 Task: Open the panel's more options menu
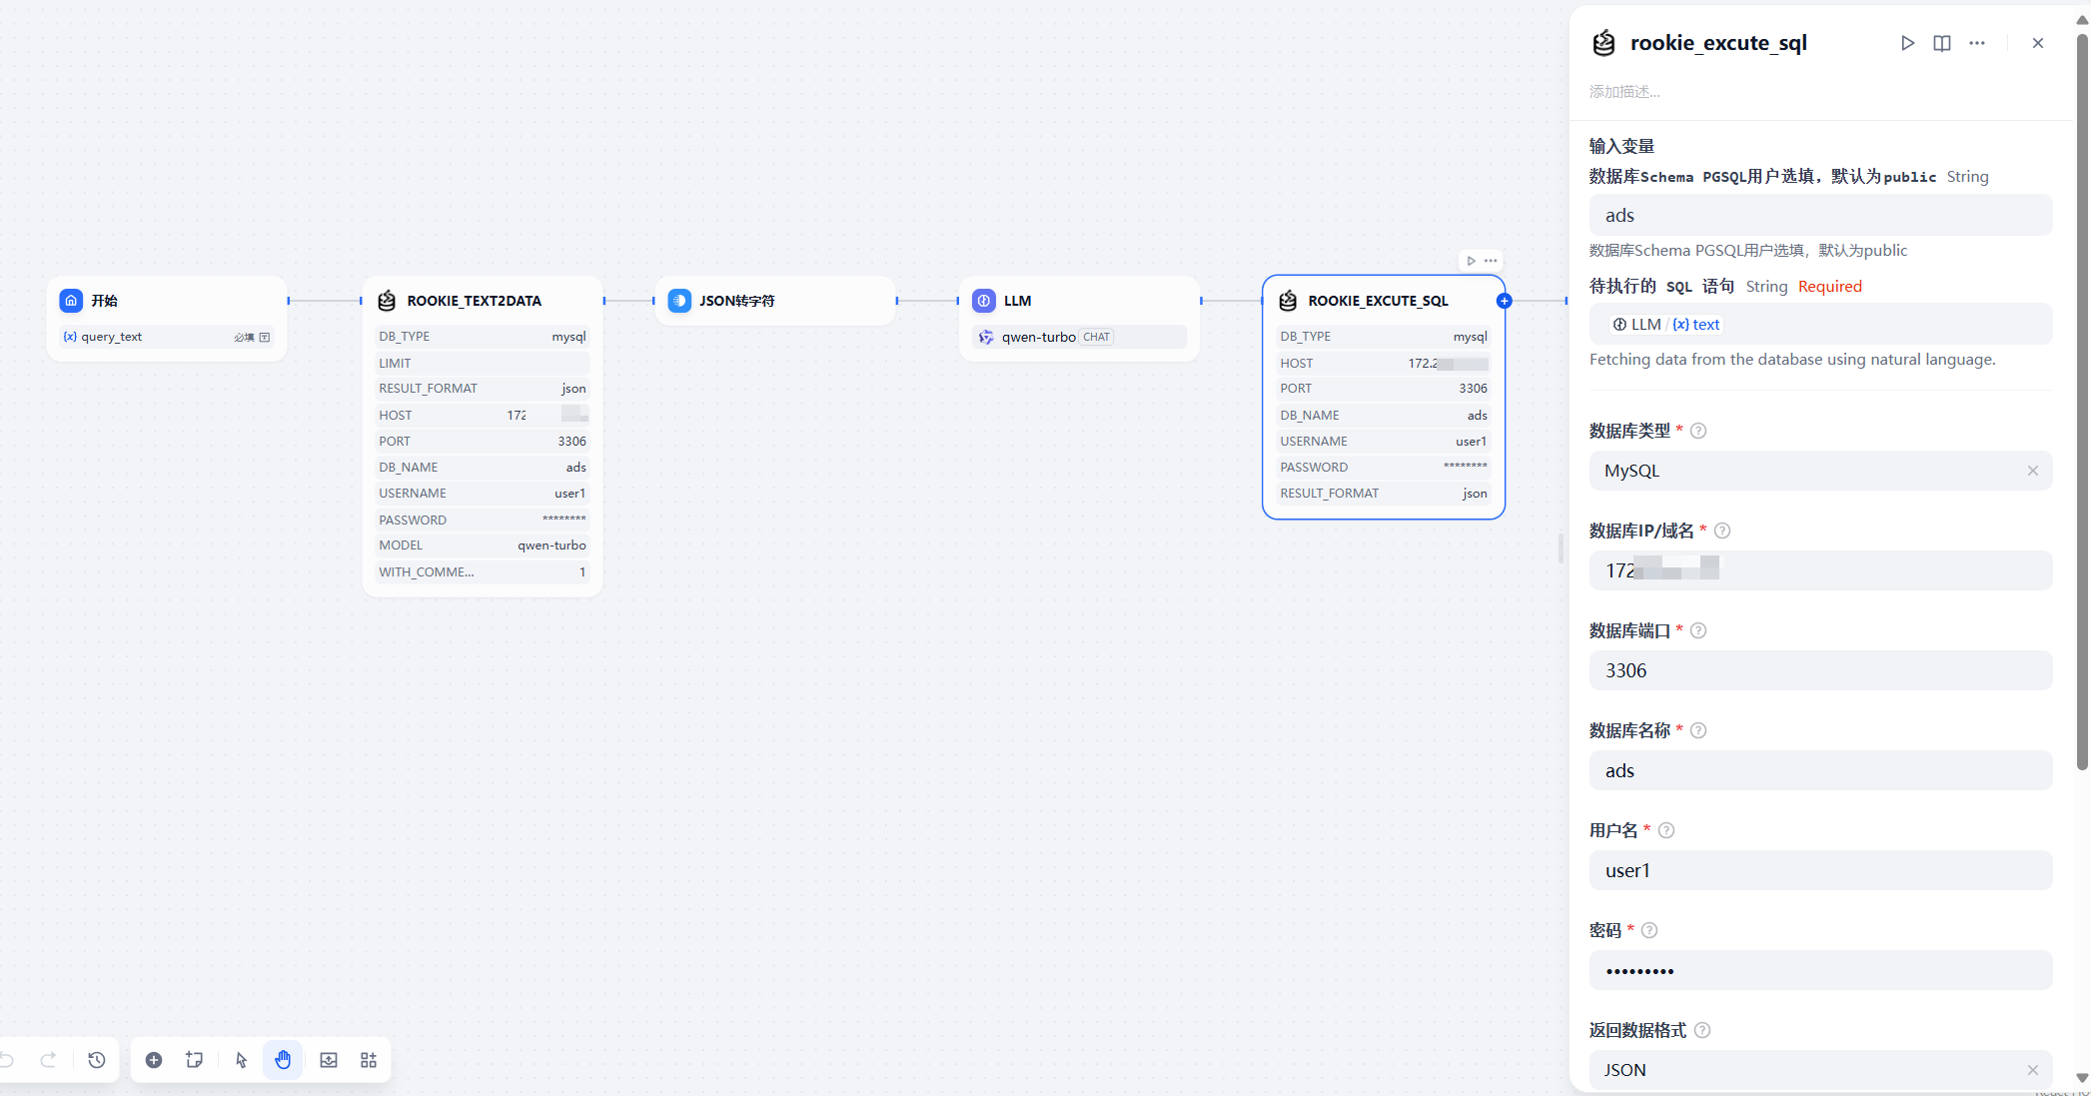click(1977, 43)
